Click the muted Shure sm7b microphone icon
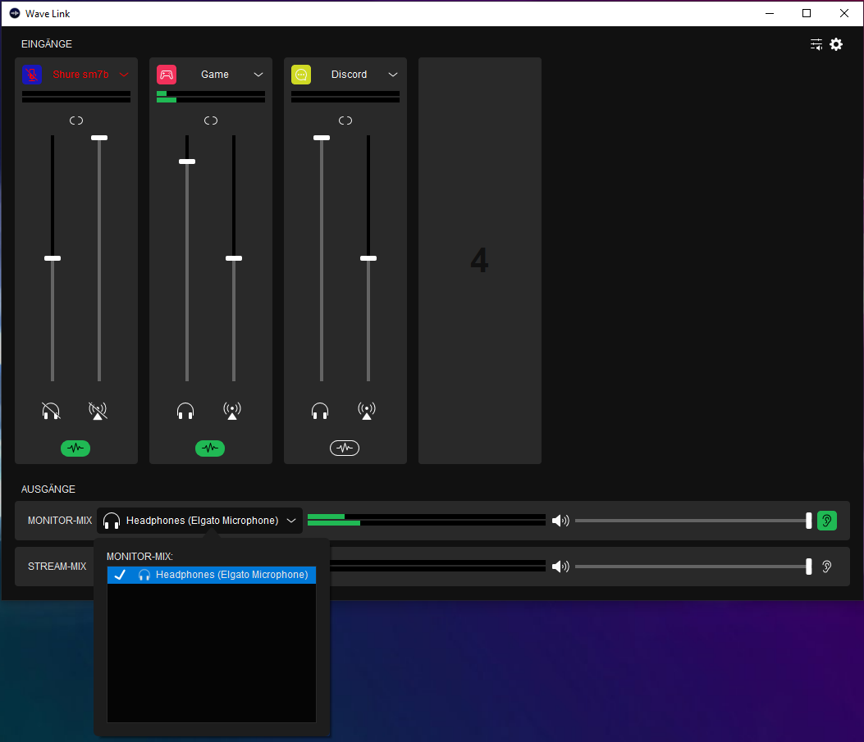 (32, 75)
